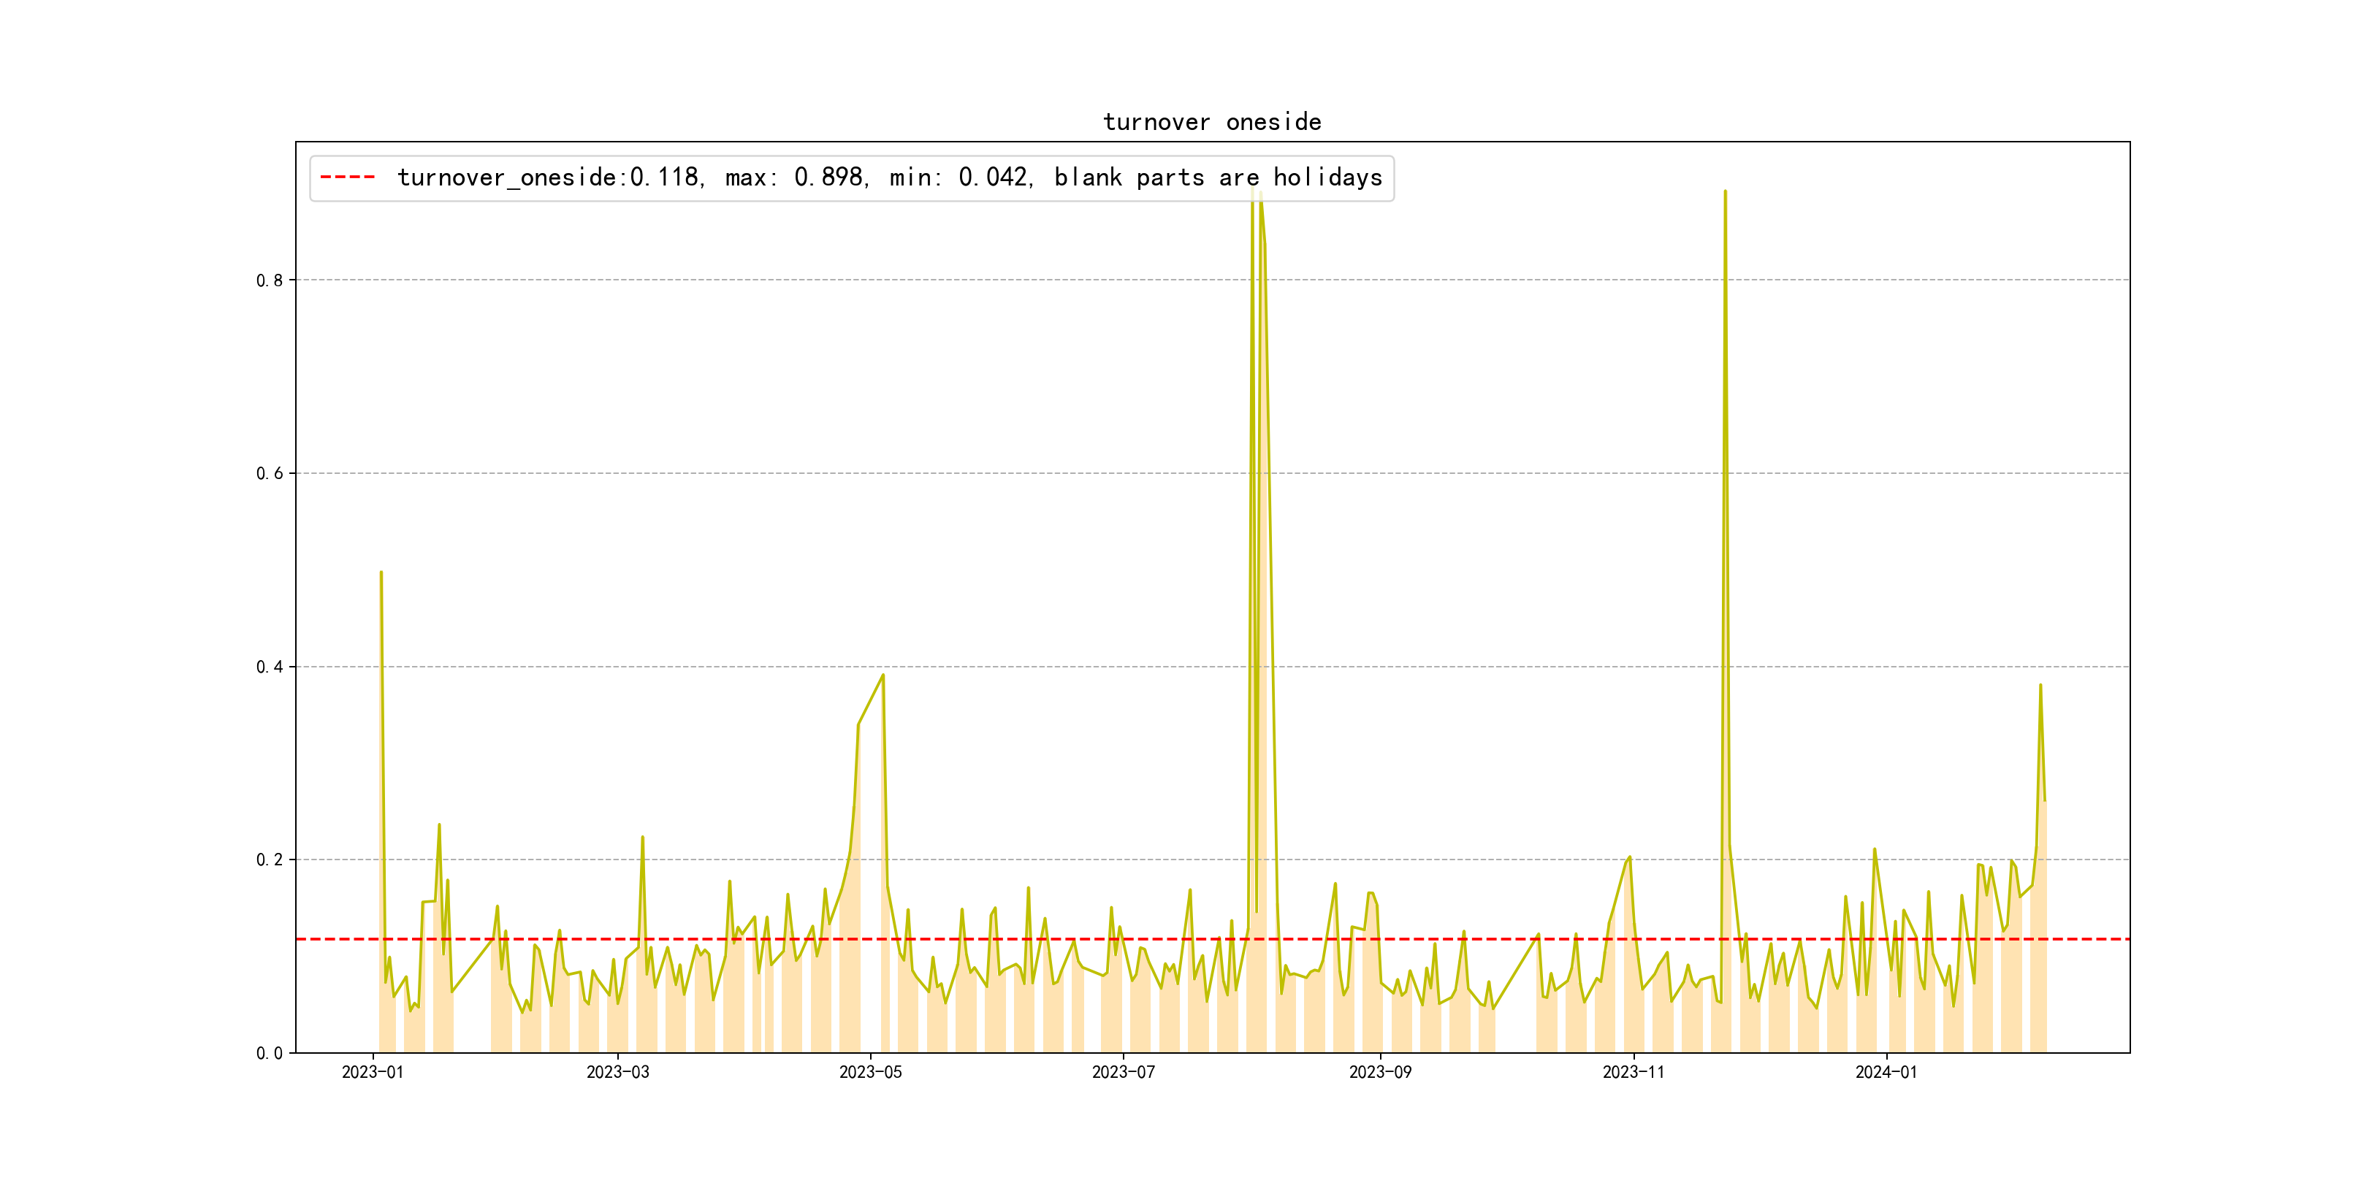Screen dimensions: 2367x1183
Task: Click the 2023-11 x-axis date label
Action: pyautogui.click(x=1633, y=1073)
